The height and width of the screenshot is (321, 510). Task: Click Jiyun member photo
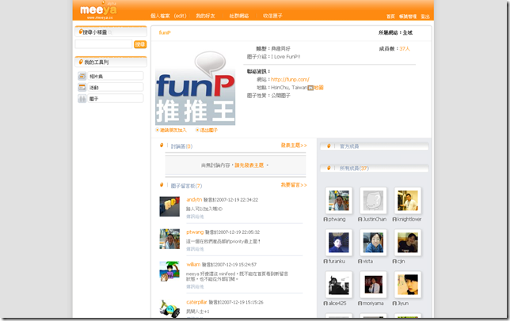[408, 285]
